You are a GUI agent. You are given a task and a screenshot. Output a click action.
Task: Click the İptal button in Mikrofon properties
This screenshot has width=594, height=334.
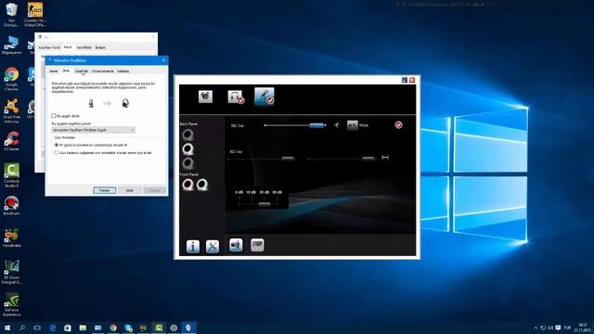pyautogui.click(x=130, y=190)
